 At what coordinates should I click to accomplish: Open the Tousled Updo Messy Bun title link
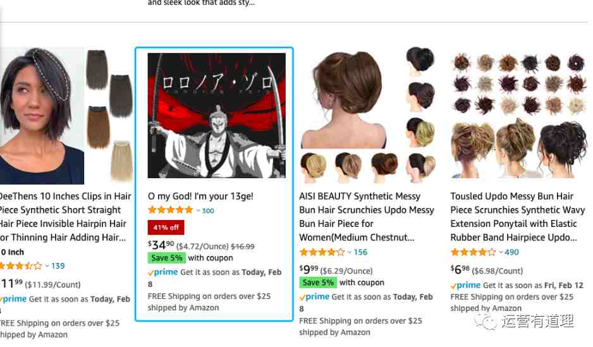(x=517, y=217)
